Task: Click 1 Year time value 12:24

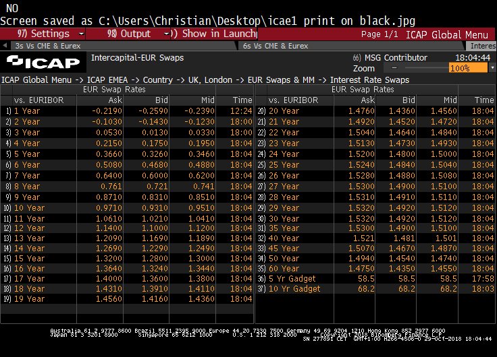Action: pyautogui.click(x=241, y=111)
